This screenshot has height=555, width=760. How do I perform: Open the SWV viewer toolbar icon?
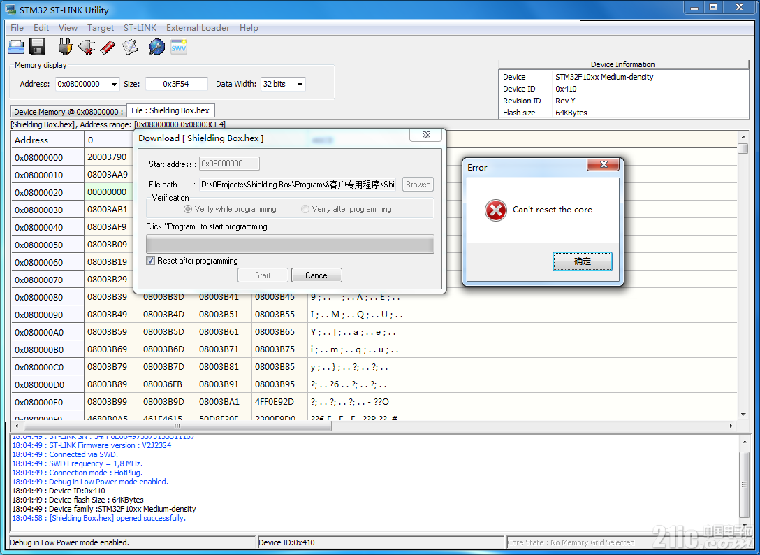(178, 47)
